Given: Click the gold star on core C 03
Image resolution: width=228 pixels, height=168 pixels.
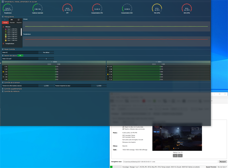Looking at the screenshot, I should pos(3,72).
